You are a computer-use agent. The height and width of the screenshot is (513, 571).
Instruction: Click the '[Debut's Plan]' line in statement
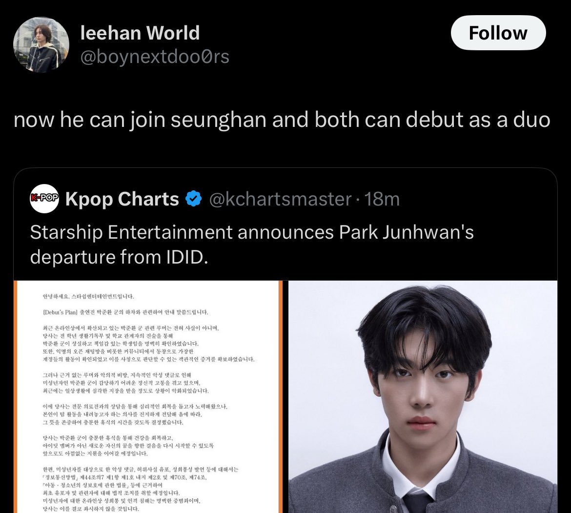click(125, 312)
